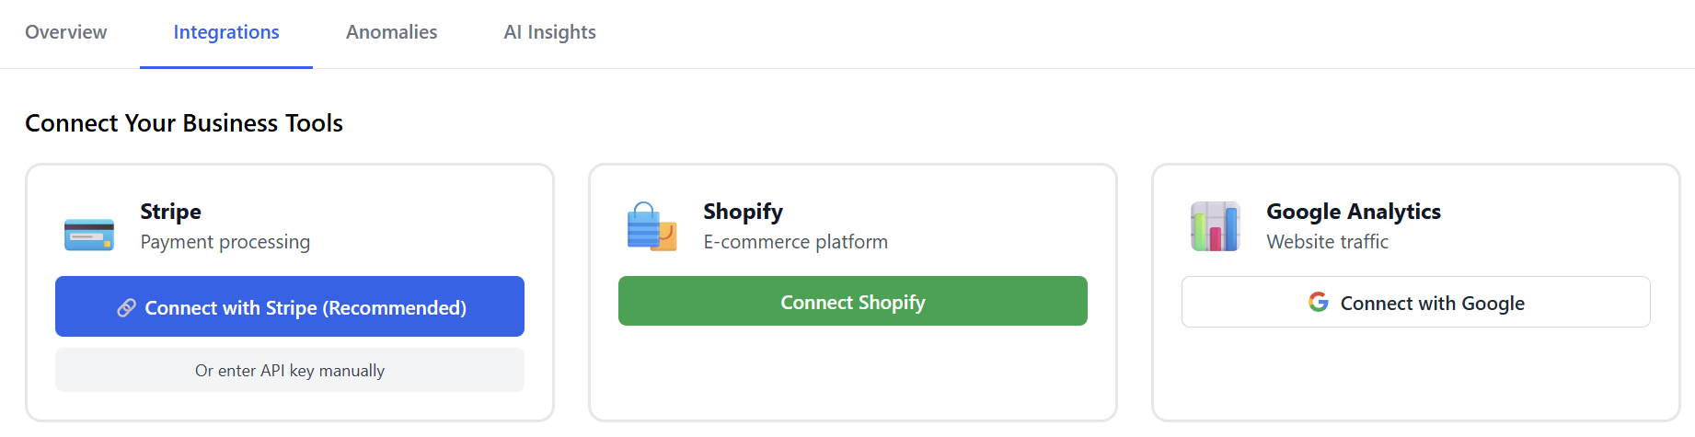Viewport: 1695px width, 437px height.
Task: Go to the AI Insights tab
Action: click(x=549, y=32)
